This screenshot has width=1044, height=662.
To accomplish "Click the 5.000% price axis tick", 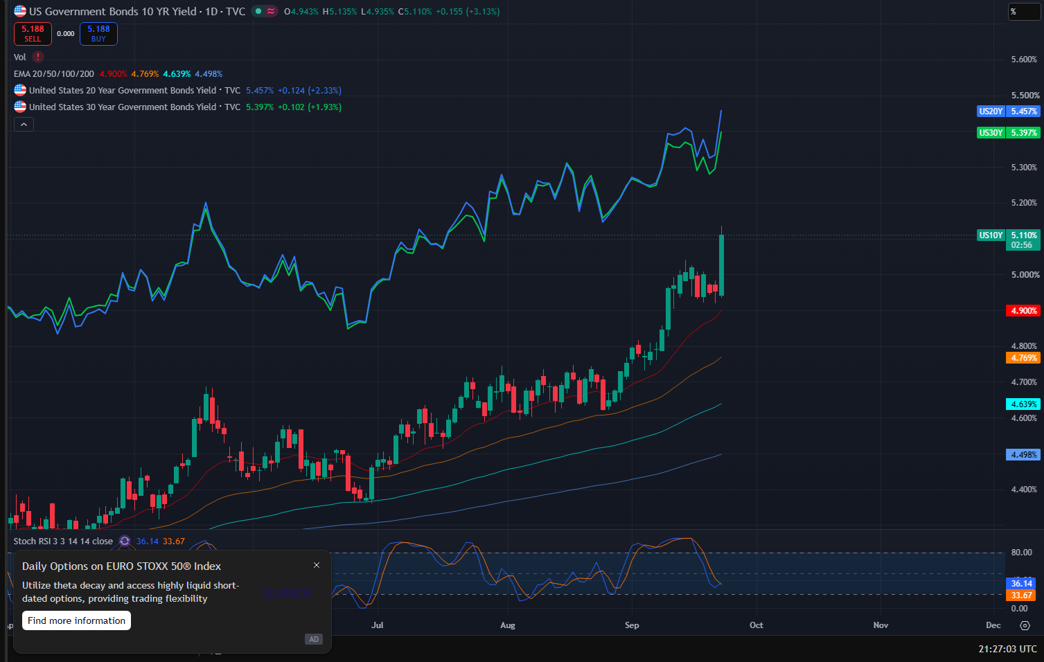I will point(1025,274).
